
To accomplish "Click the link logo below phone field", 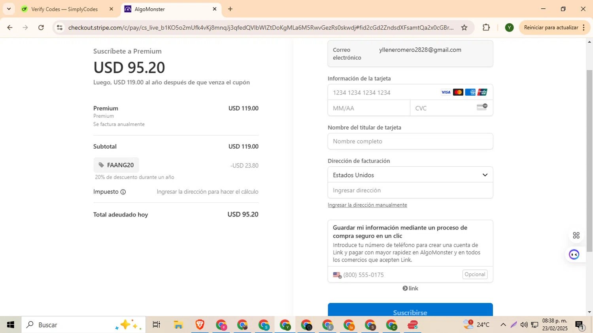I will 410,288.
